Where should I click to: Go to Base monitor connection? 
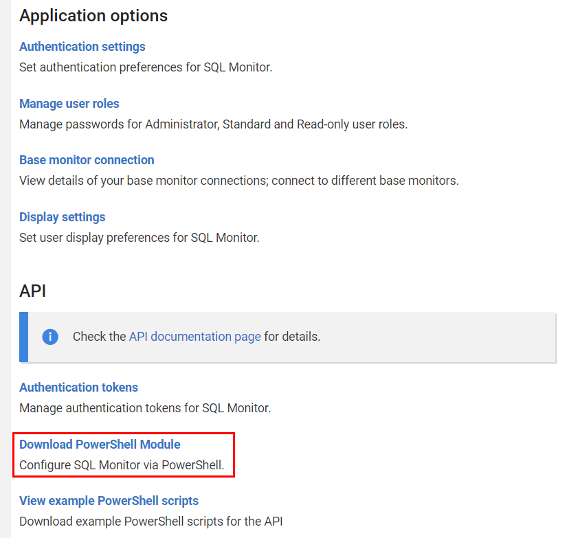(x=87, y=160)
